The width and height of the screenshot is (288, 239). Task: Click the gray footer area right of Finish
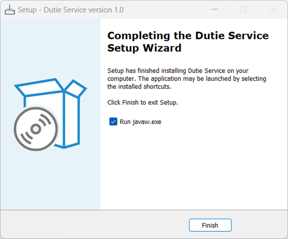(x=259, y=225)
